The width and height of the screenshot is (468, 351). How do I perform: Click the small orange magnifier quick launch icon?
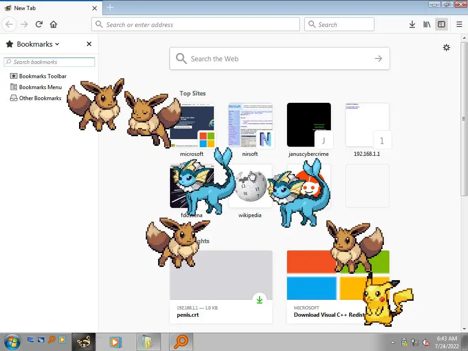pos(52,340)
